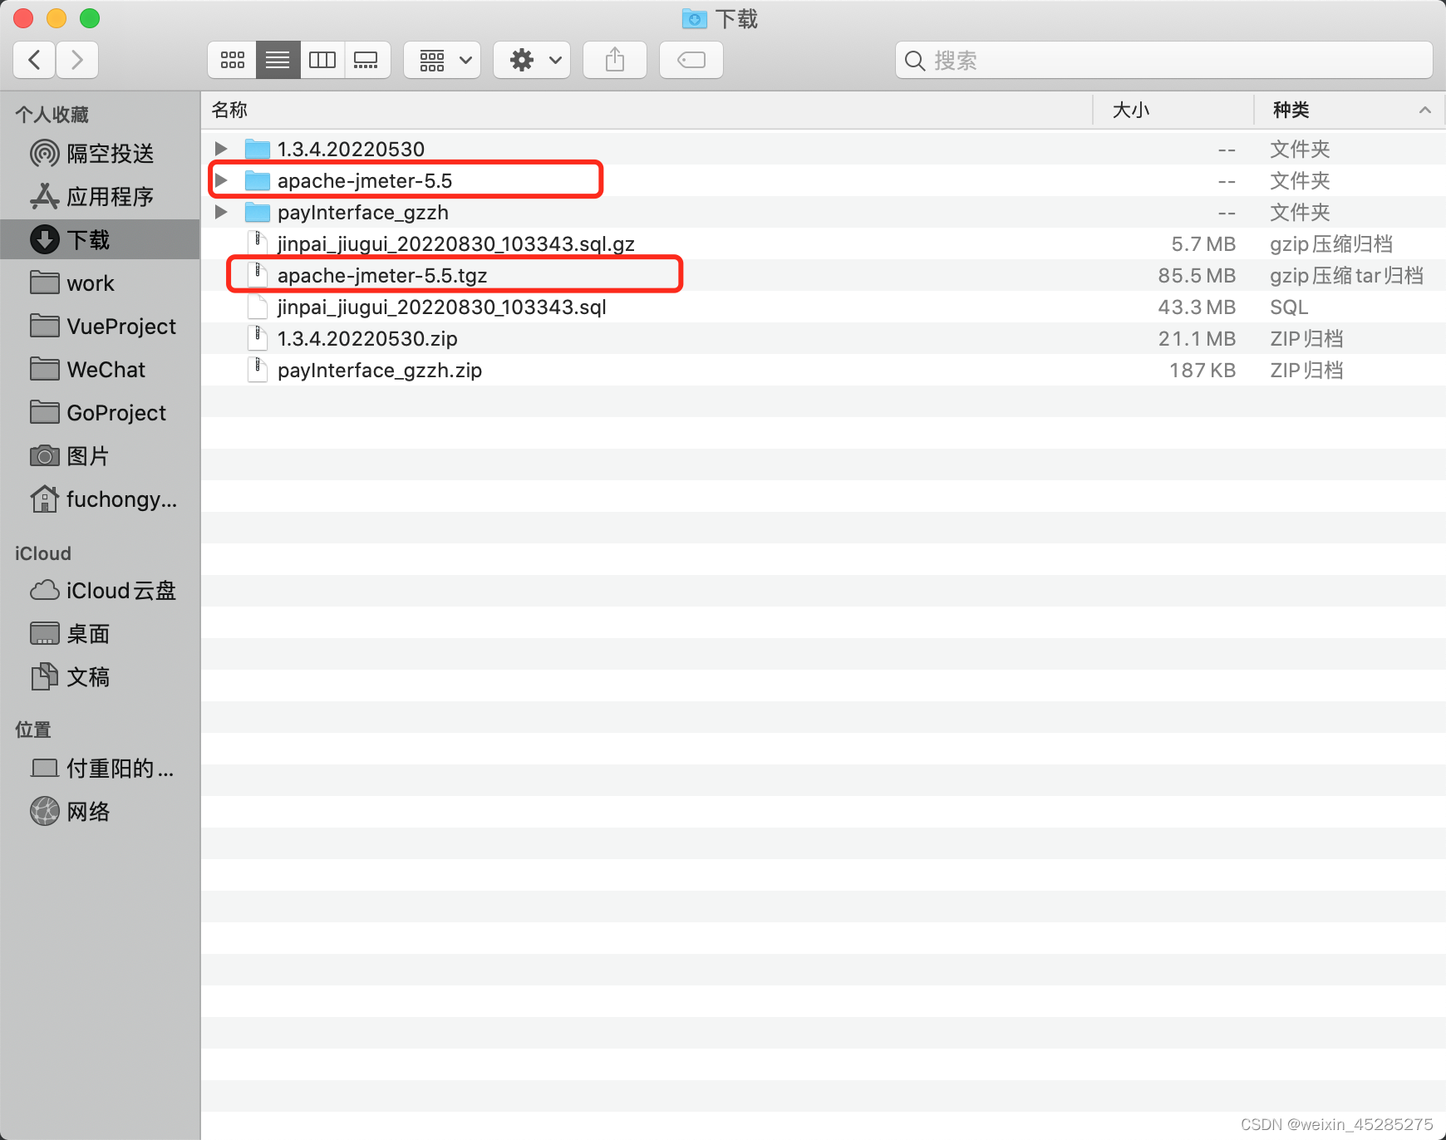This screenshot has width=1446, height=1140.
Task: Select the apache-jmeter-5.5 folder
Action: (x=823, y=180)
